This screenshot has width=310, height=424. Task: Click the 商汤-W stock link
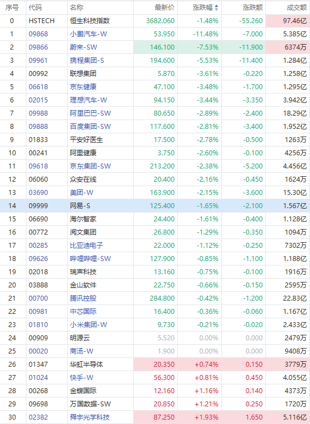[x=81, y=351]
